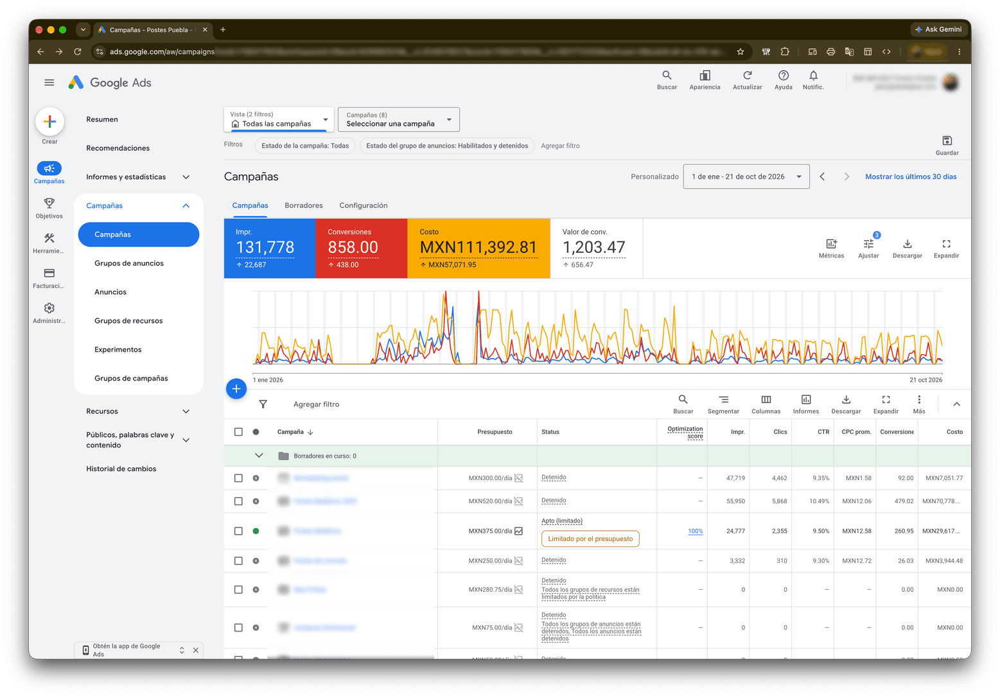Open the Facturación billing icon
The height and width of the screenshot is (697, 1000).
click(x=49, y=273)
